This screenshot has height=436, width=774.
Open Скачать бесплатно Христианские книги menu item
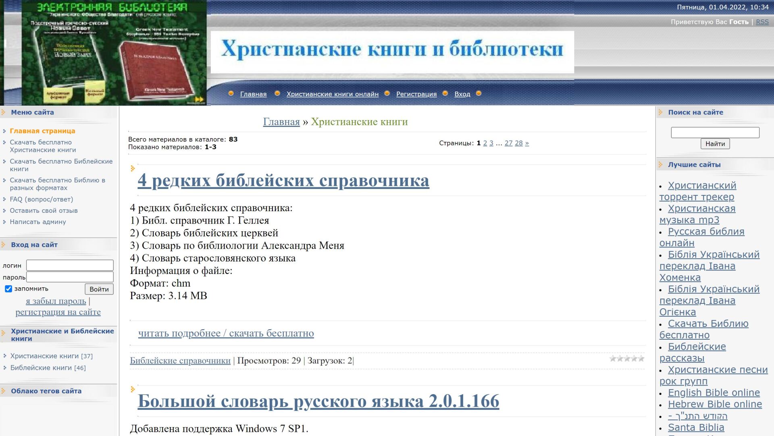click(43, 146)
